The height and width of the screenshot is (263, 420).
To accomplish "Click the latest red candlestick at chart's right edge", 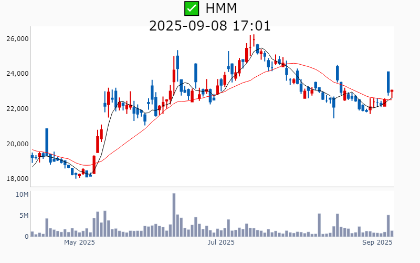I will [x=392, y=94].
